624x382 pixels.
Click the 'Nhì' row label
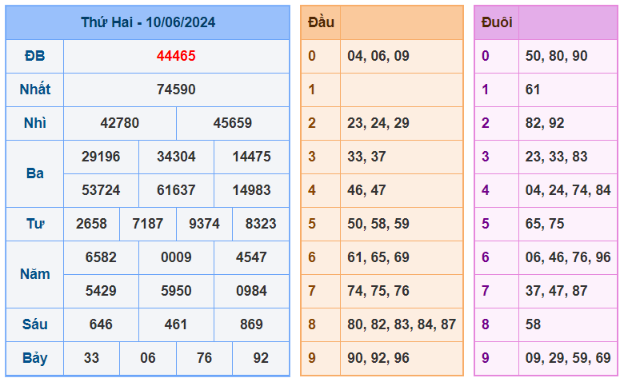pos(34,123)
